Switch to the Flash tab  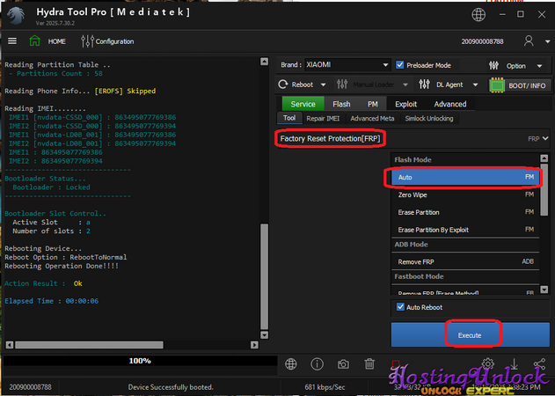pyautogui.click(x=341, y=104)
